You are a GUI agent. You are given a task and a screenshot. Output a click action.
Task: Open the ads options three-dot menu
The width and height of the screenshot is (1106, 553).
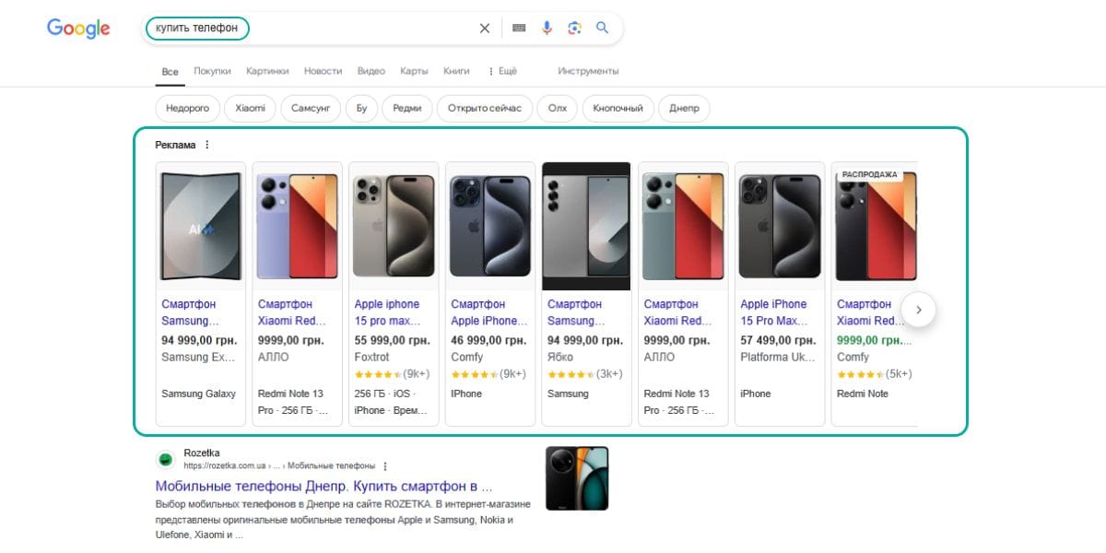pos(207,145)
